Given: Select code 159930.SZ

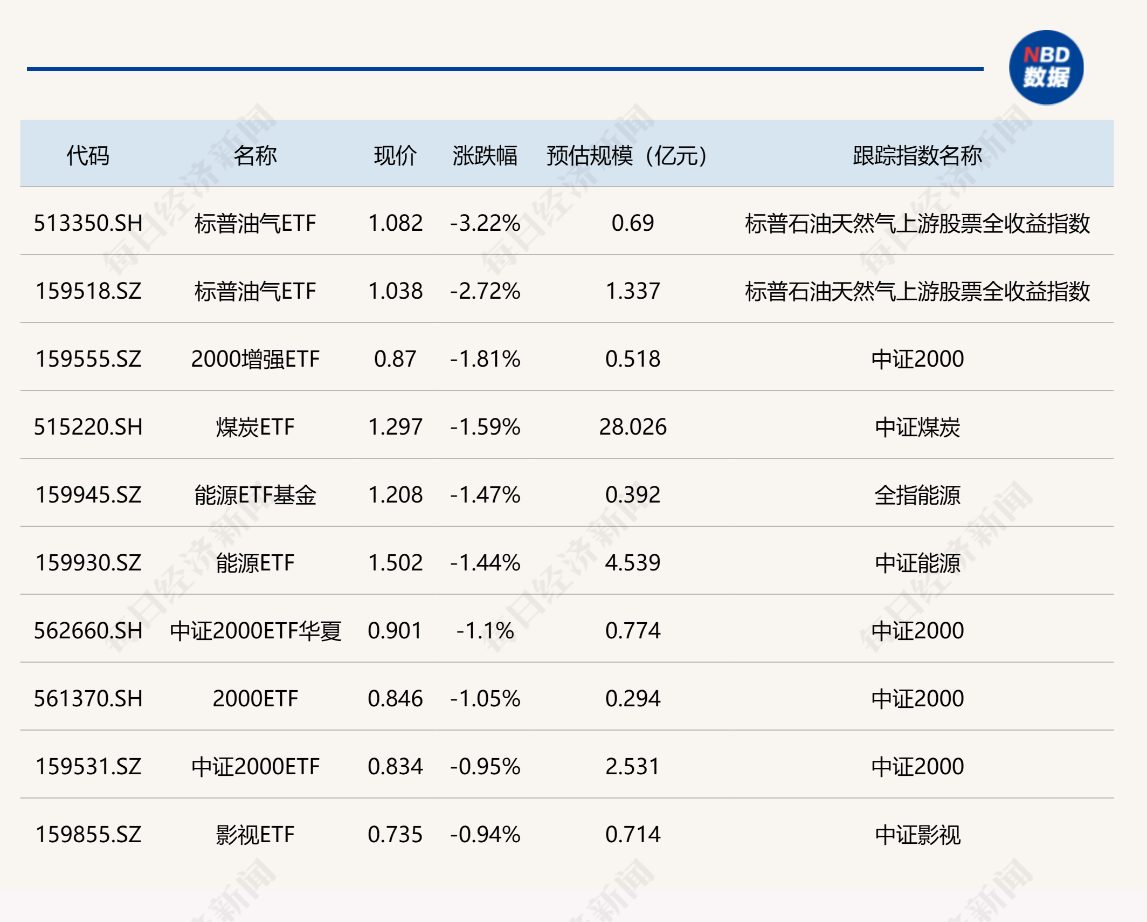Looking at the screenshot, I should 88,563.
